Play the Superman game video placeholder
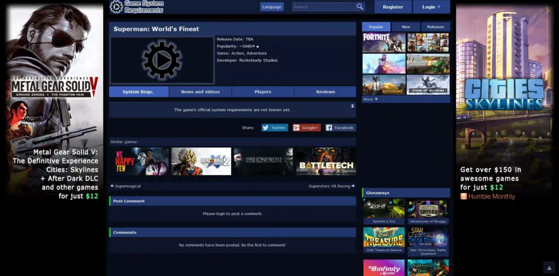This screenshot has height=276, width=559. (x=162, y=60)
